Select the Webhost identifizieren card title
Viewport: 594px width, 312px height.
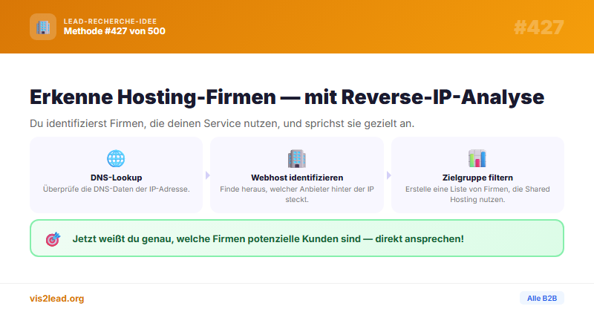coord(297,178)
